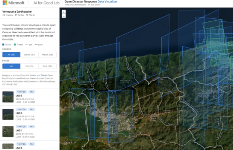Click the AI for Good Lab header
Screen dimensions: 233x150
(x=47, y=3)
